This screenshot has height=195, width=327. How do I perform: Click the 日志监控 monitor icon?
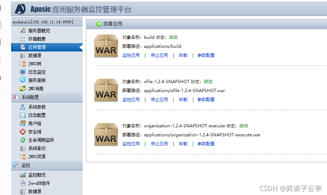23,72
